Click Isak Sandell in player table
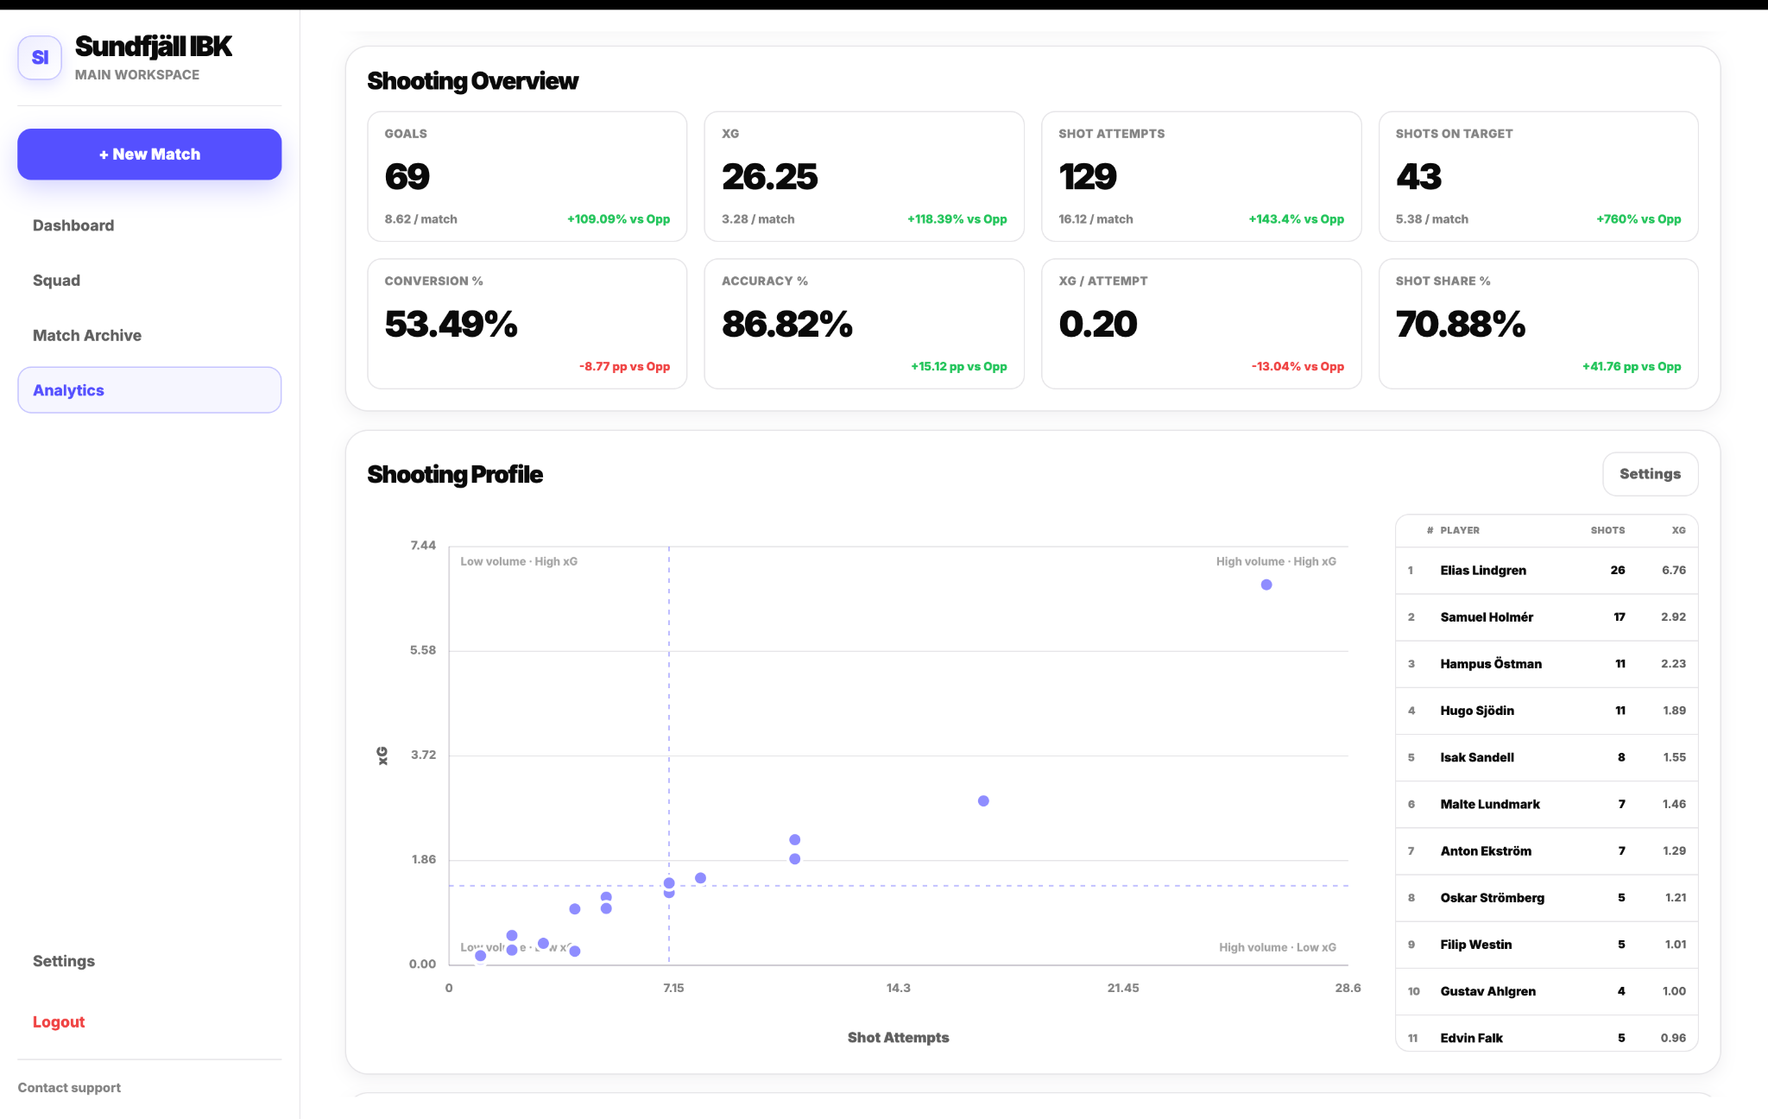1768x1119 pixels. (x=1546, y=757)
